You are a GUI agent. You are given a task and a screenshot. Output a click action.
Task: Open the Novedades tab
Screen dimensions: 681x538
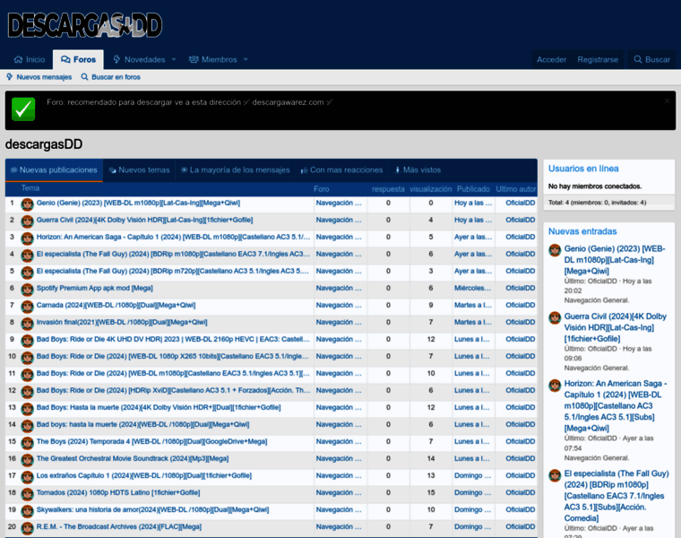(139, 59)
